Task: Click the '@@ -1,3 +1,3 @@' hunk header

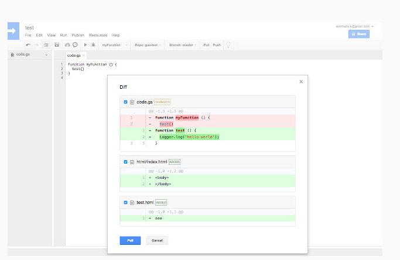Action: click(x=166, y=112)
